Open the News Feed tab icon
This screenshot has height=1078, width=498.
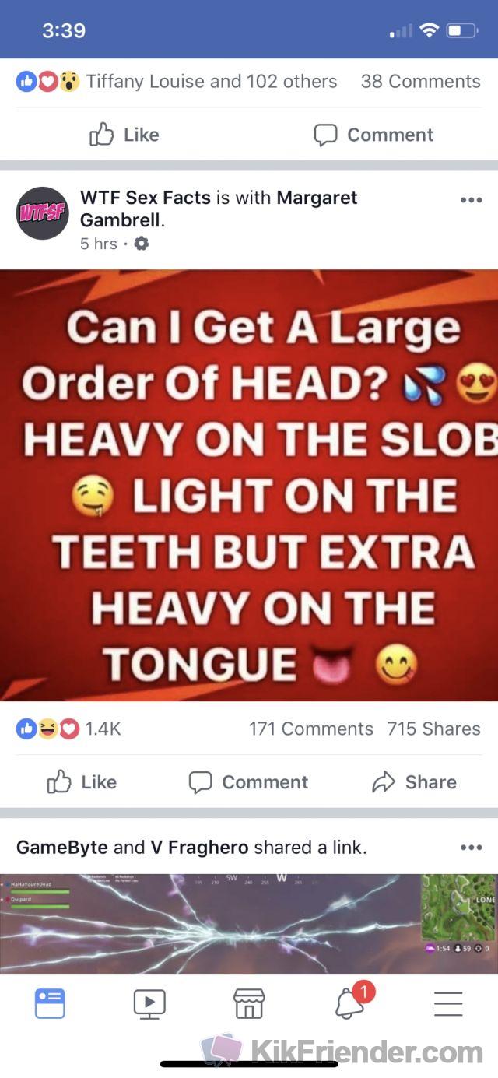coord(50,1003)
